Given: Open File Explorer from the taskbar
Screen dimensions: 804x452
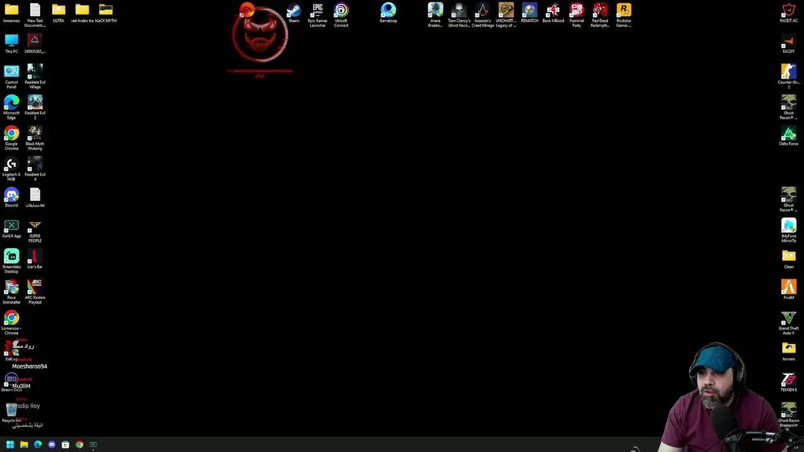Looking at the screenshot, I should pos(24,444).
